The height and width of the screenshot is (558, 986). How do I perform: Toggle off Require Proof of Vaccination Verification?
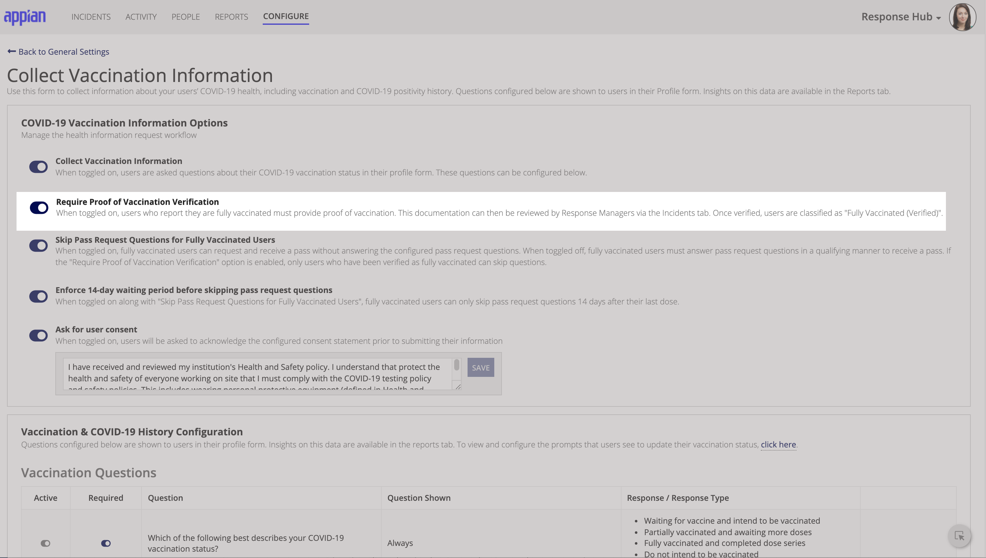[38, 207]
